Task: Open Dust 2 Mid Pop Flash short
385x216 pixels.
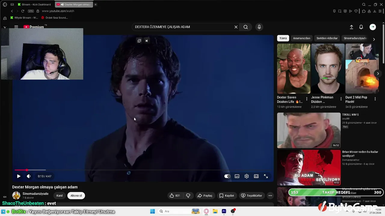Action: click(x=362, y=69)
